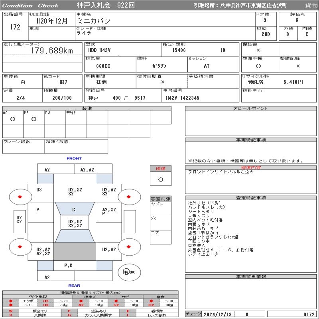Select the circled 有 option beside 無
319x319 pixels.
point(126,272)
